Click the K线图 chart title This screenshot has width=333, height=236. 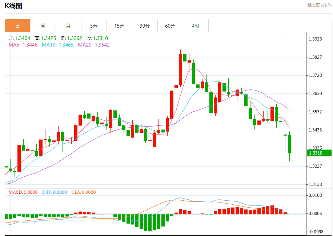pyautogui.click(x=13, y=6)
